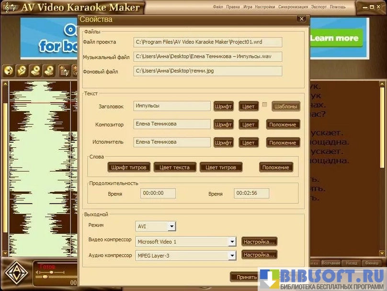
Task: Click the treble clef app icon
Action: pyautogui.click(x=9, y=7)
